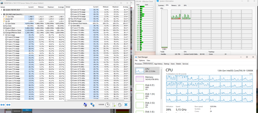The image size is (258, 113).
Task: Select the E-core 19 T0 Utility row
Action: coord(97,89)
